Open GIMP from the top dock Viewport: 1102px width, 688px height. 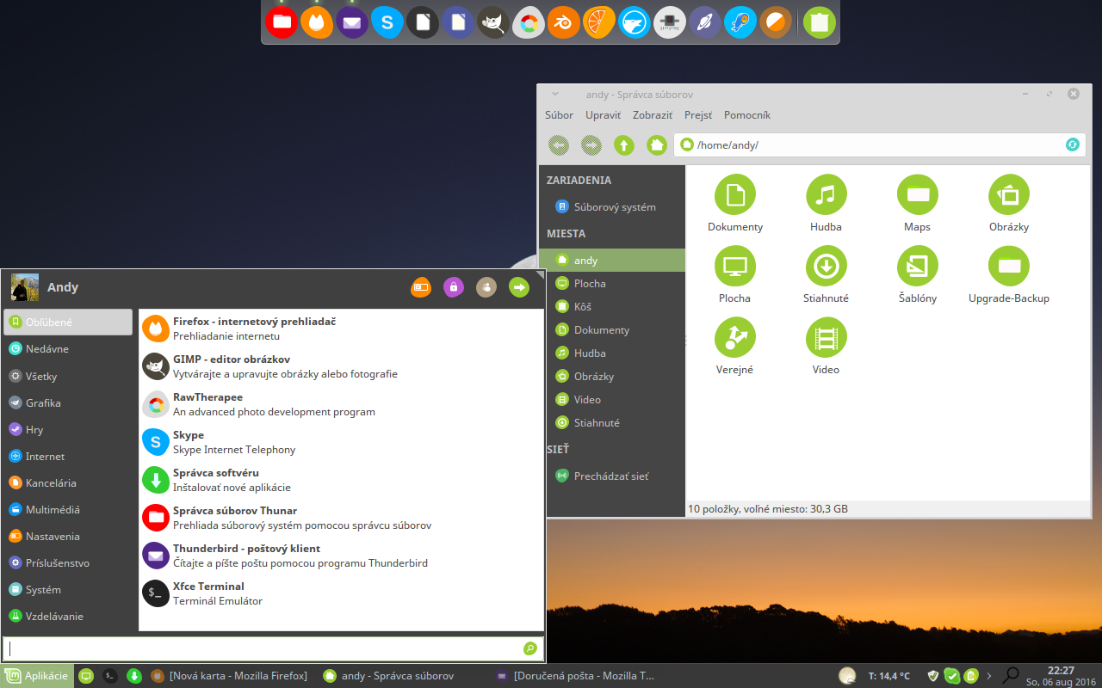493,22
